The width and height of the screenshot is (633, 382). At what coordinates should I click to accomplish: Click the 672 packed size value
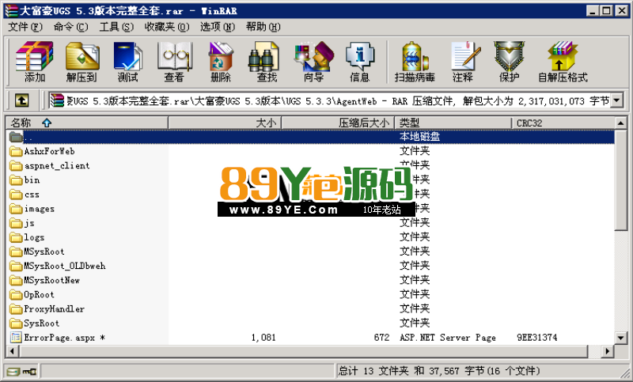pyautogui.click(x=381, y=338)
